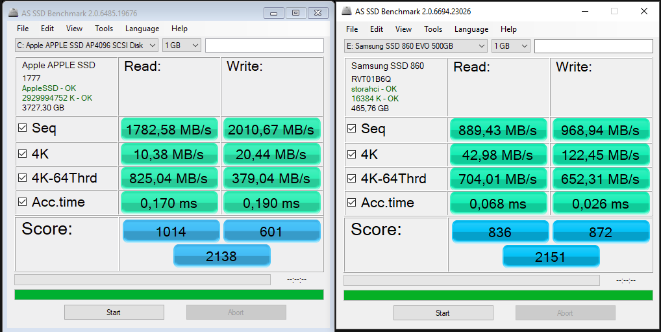This screenshot has height=332, width=661.
Task: Open View menu in left window
Action: click(x=74, y=29)
